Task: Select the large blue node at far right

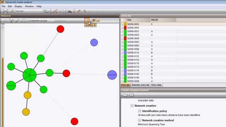Action: click(x=112, y=75)
